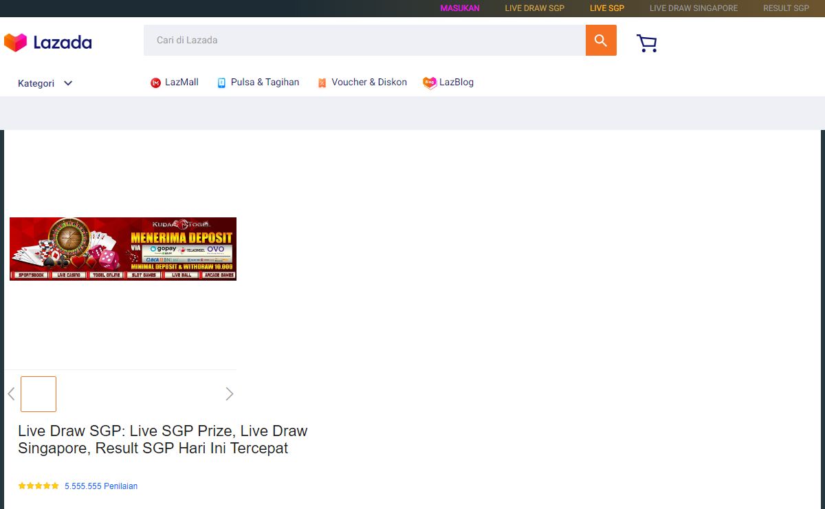Screen dimensions: 825x509
Task: Click the five-star rating icons
Action: tap(38, 486)
